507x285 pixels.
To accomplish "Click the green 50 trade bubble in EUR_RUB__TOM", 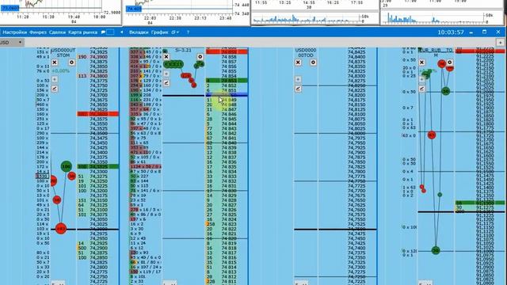I will [x=445, y=92].
